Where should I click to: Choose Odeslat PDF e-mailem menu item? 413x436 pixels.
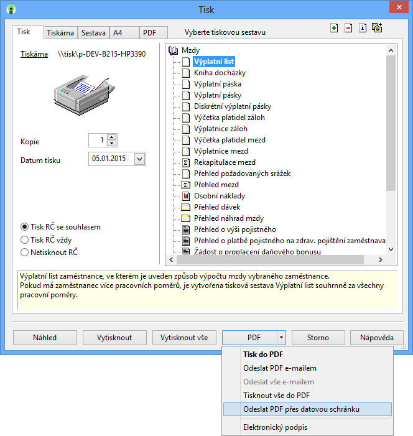308,368
